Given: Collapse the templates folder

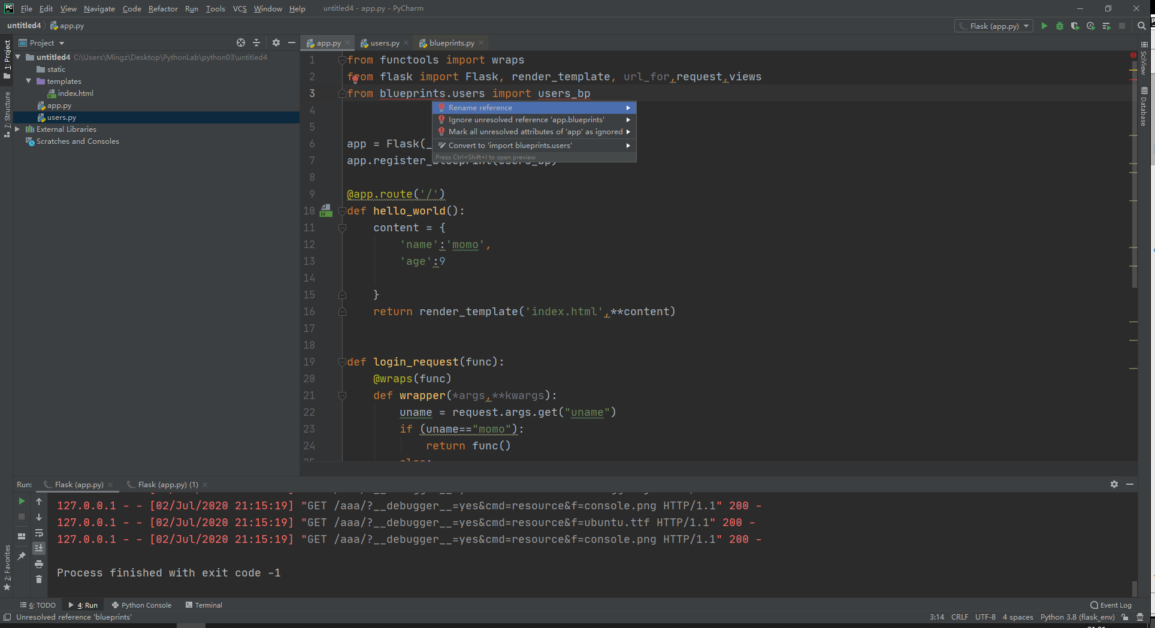Looking at the screenshot, I should [29, 81].
